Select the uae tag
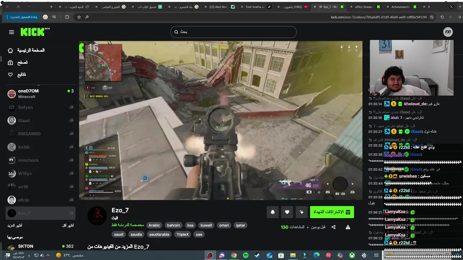Viewport: 463px width, 260px height. pos(199,234)
